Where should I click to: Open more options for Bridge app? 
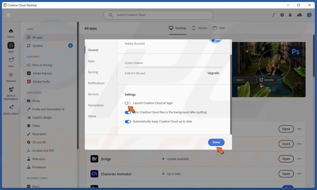[299, 159]
